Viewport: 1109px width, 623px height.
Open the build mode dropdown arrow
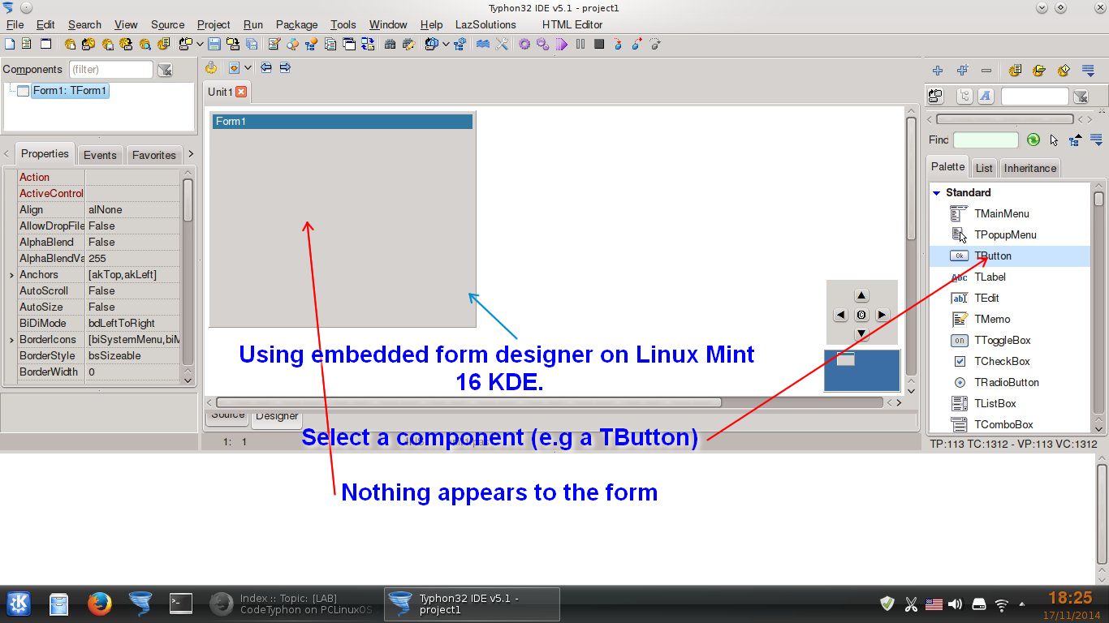(x=446, y=44)
